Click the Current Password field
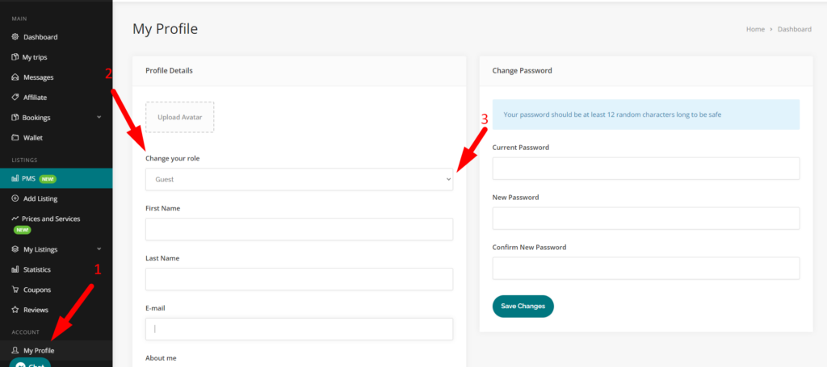This screenshot has height=367, width=827. (646, 169)
